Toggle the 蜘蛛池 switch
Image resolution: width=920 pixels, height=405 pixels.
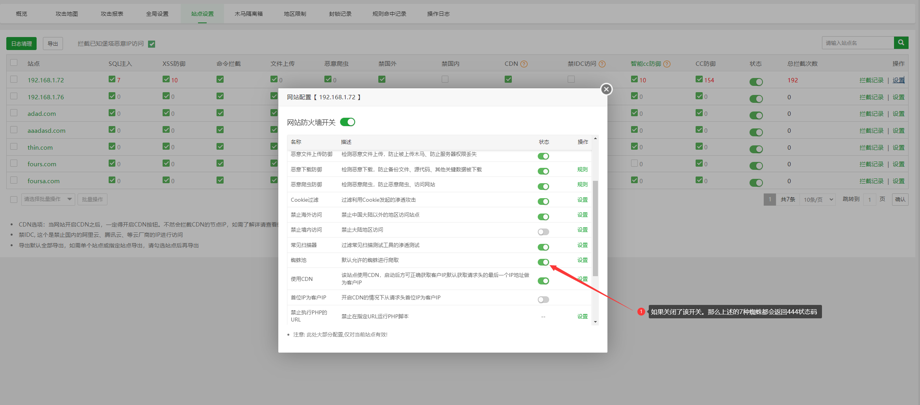(543, 262)
